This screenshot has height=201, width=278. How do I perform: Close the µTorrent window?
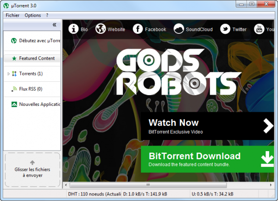266,4
